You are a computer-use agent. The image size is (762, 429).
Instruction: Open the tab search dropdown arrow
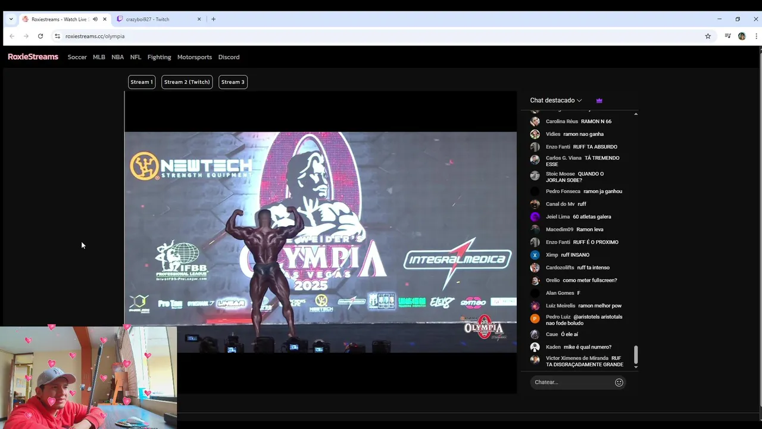pos(11,19)
